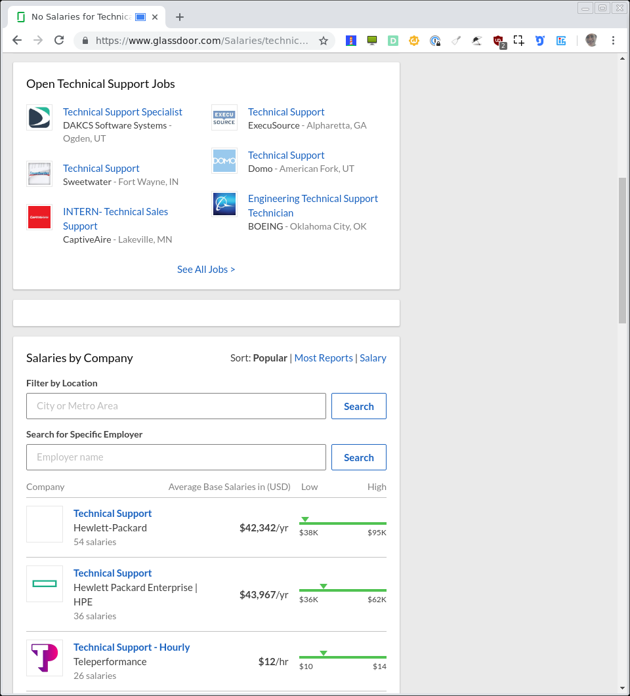This screenshot has height=696, width=630.
Task: Open the Chrome profile avatar
Action: click(591, 41)
